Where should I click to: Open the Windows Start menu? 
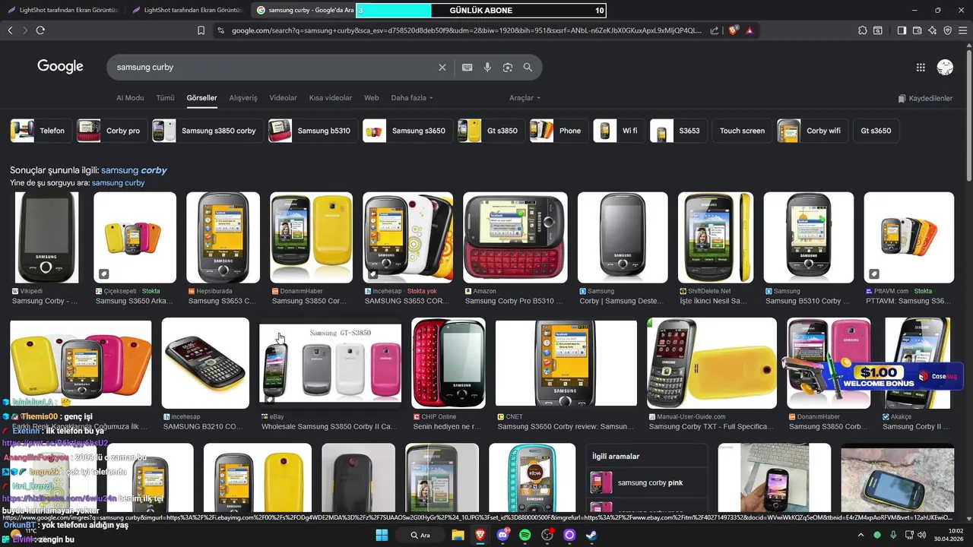pos(382,535)
